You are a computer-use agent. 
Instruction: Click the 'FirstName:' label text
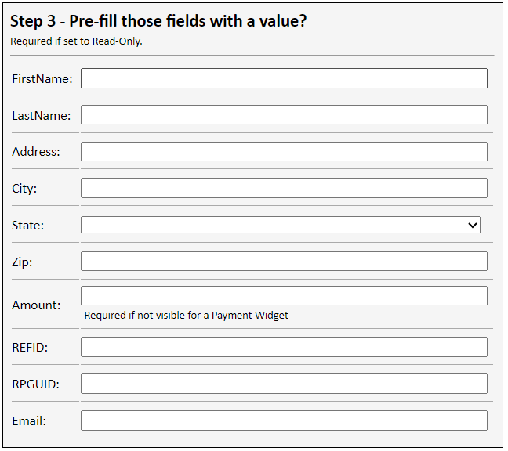pyautogui.click(x=42, y=79)
